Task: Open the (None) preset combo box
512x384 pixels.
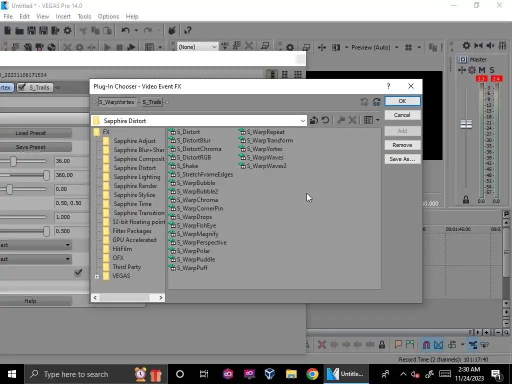Action: coord(197,47)
